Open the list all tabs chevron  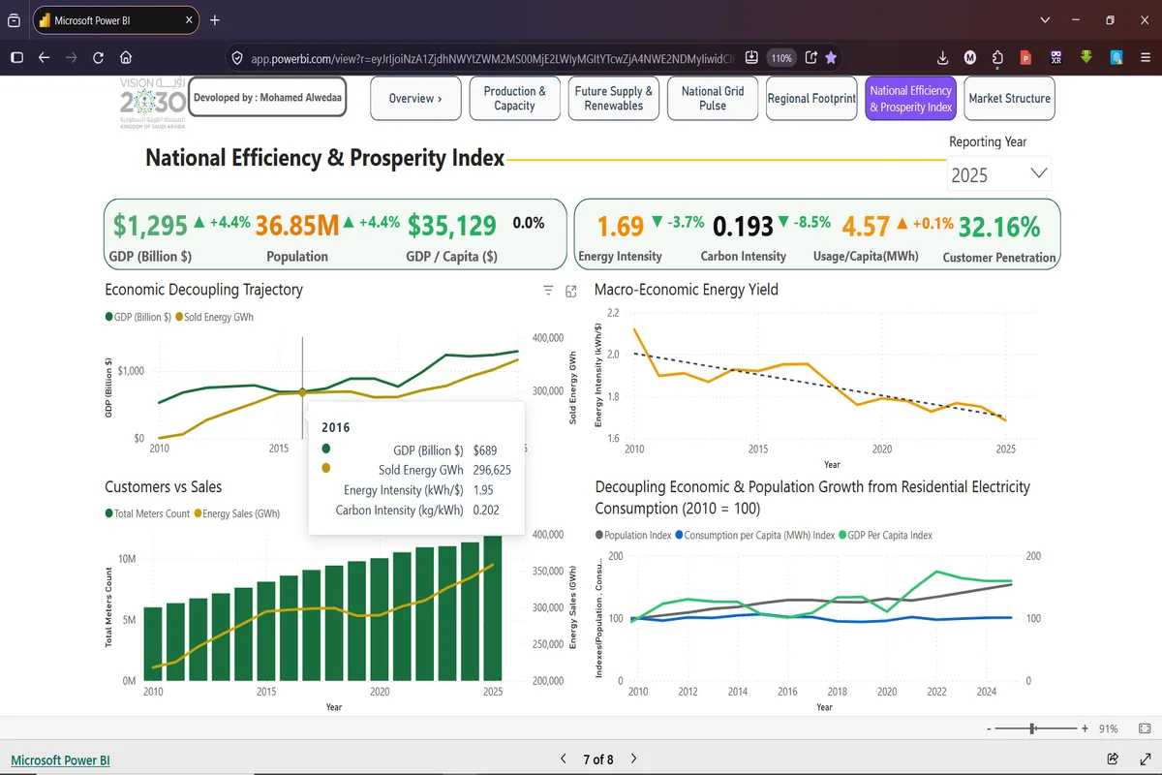[x=1045, y=19]
